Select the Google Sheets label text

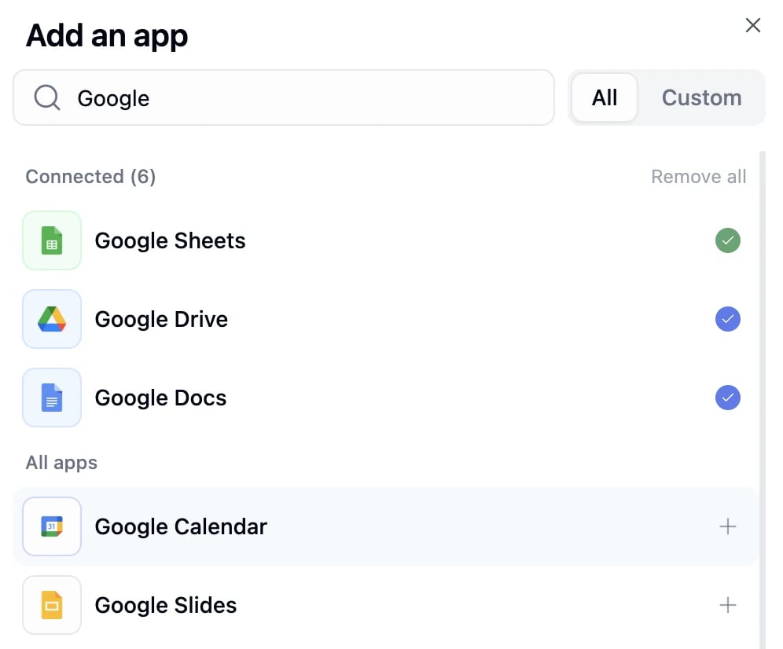(171, 240)
